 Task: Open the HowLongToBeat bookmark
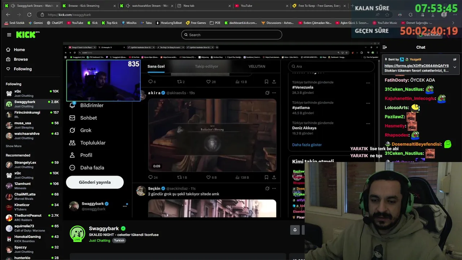pyautogui.click(x=169, y=23)
